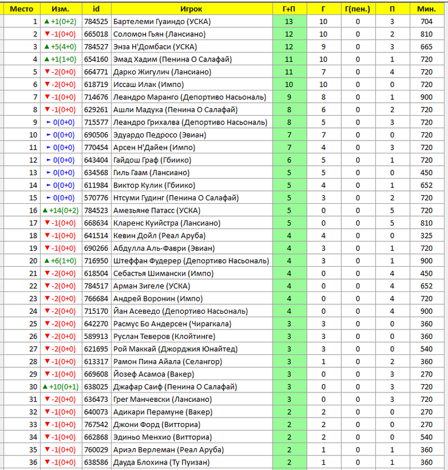448x470 pixels.
Task: Select player Бартелеми Гуаиндо (УСКА)
Action: 162,22
